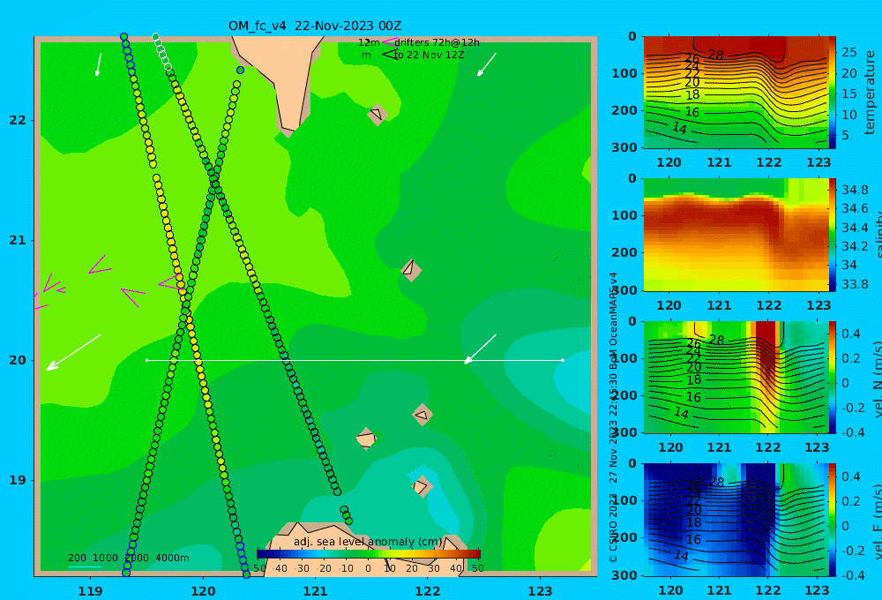
Task: Click the sea level anomaly color bar
Action: coord(368,554)
